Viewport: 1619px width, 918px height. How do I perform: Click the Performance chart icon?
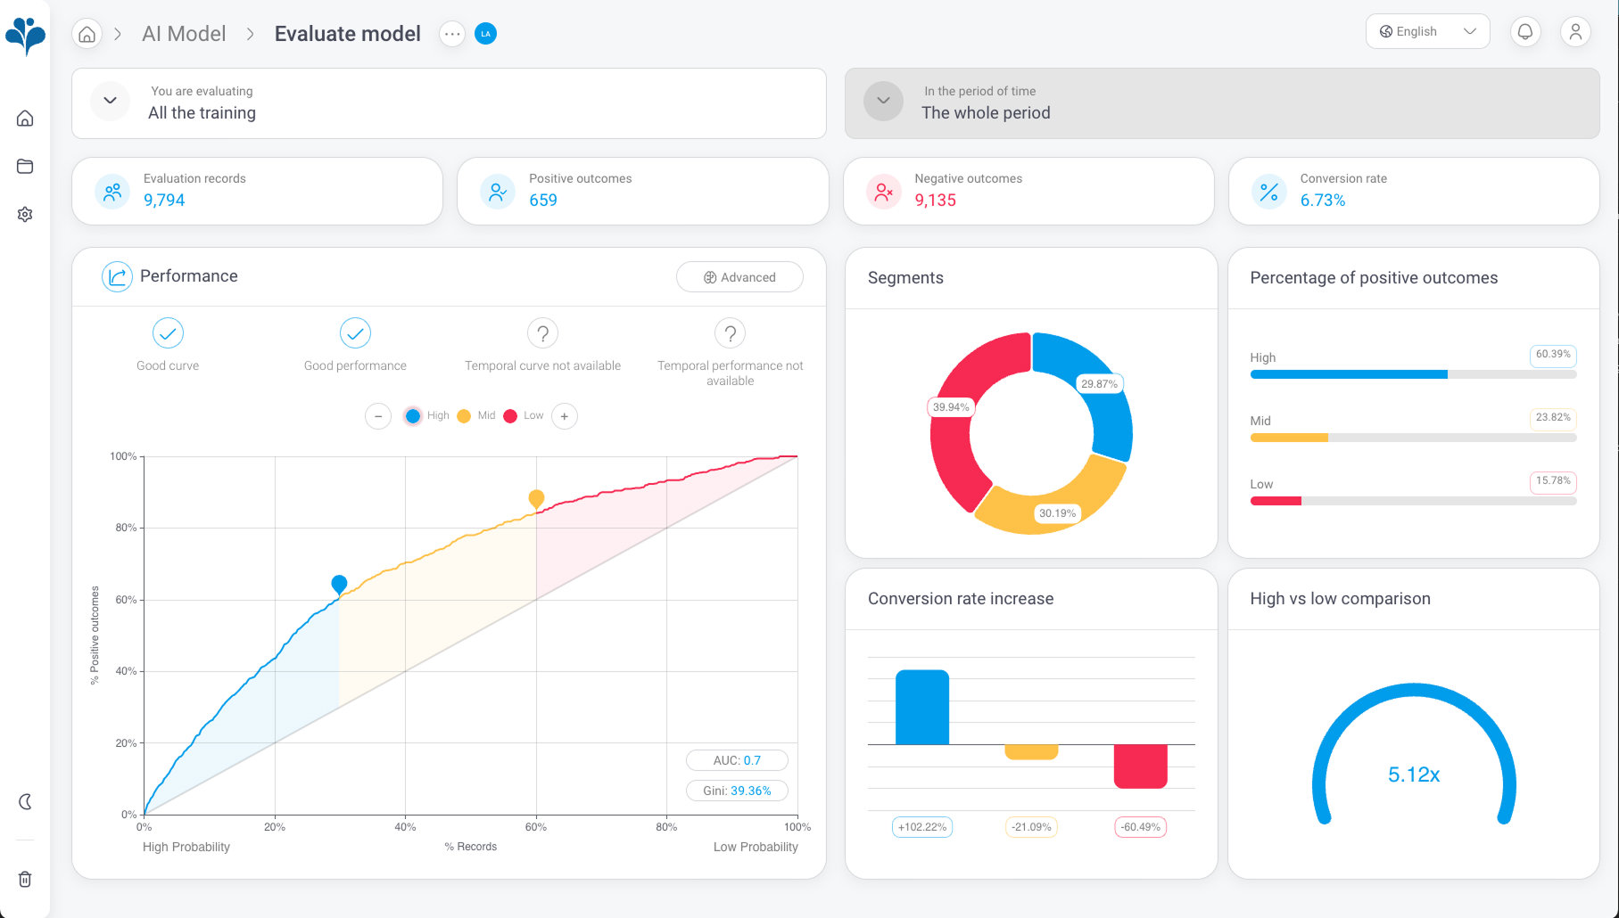117,276
